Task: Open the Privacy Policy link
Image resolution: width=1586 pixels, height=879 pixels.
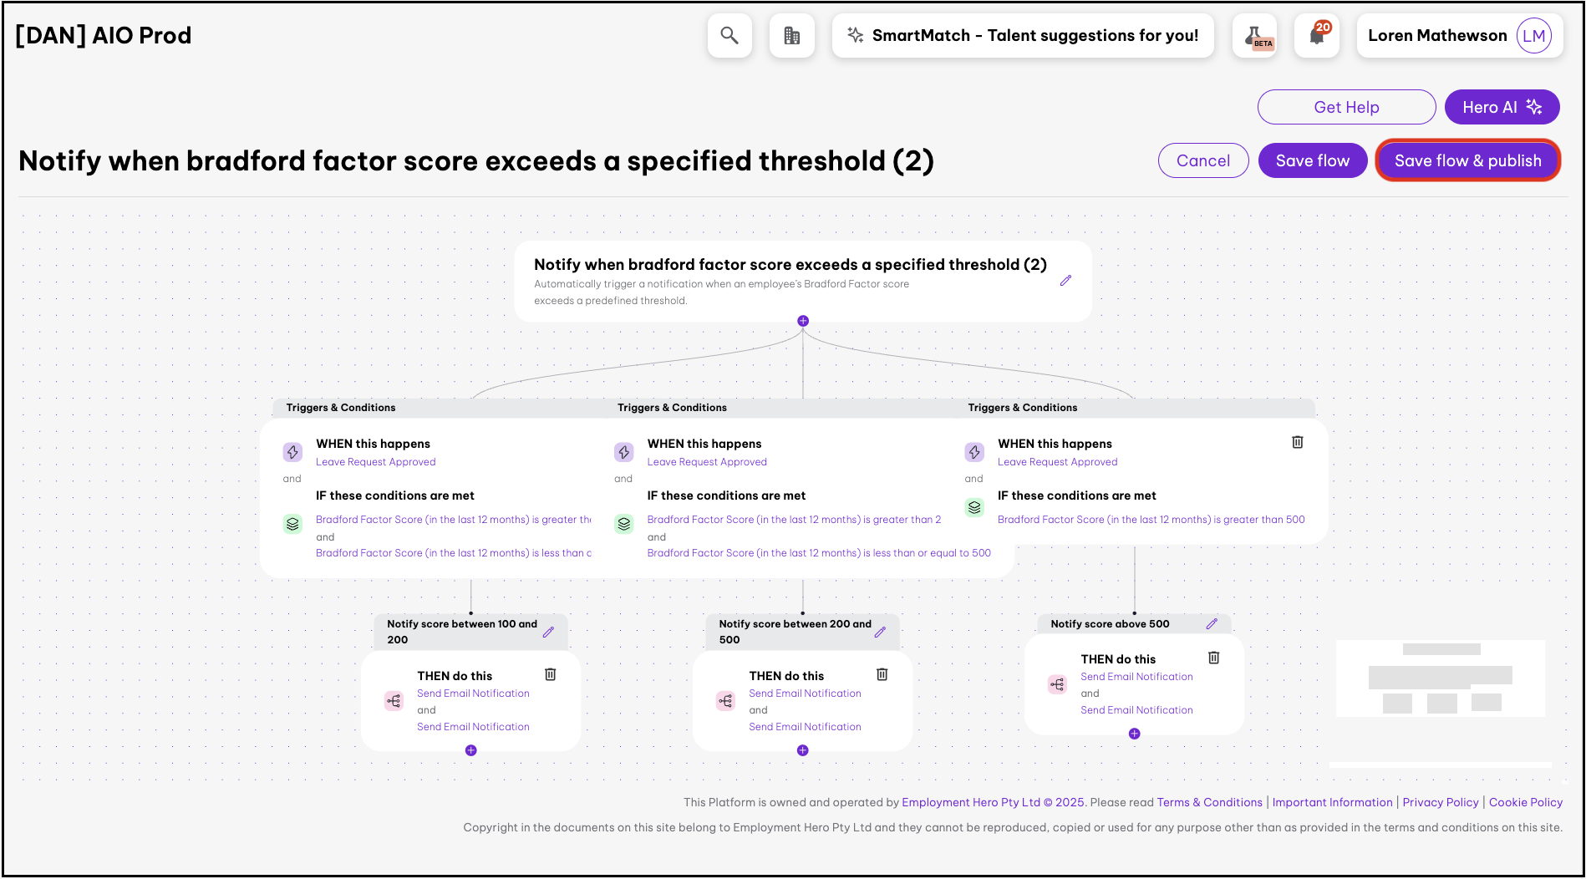Action: pos(1440,802)
